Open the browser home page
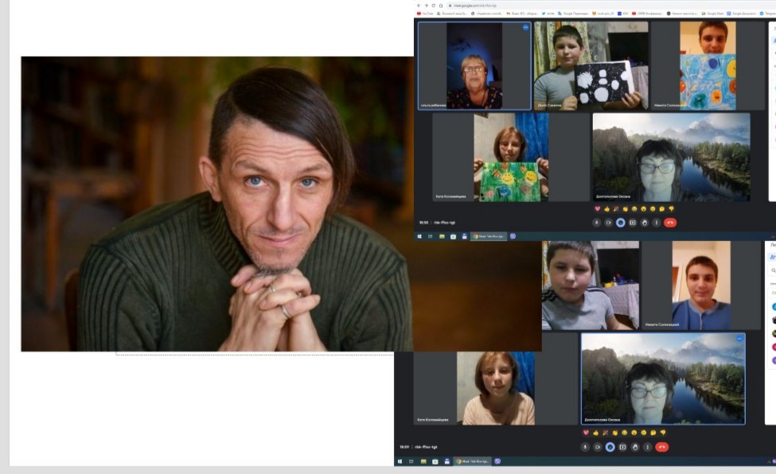776x474 pixels. pos(440,6)
